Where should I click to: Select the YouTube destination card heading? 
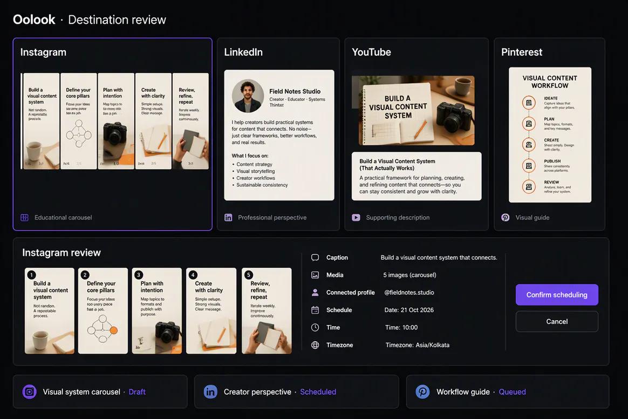pyautogui.click(x=371, y=52)
